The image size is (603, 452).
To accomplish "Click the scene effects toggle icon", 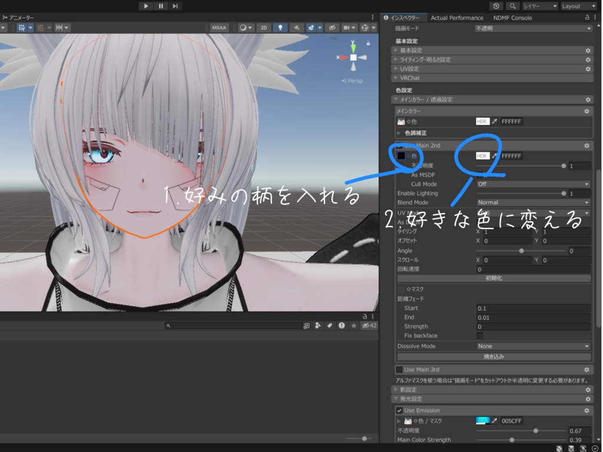I will click(x=312, y=27).
